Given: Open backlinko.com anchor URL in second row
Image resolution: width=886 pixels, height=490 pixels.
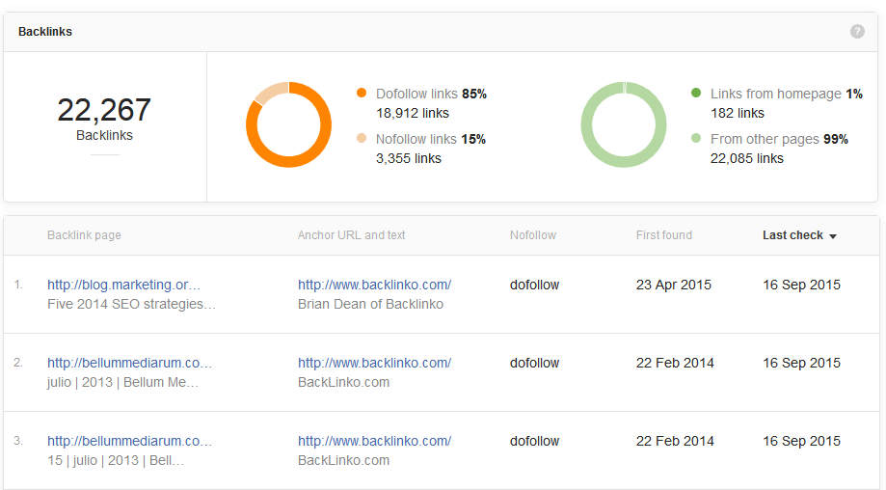Looking at the screenshot, I should pyautogui.click(x=374, y=363).
